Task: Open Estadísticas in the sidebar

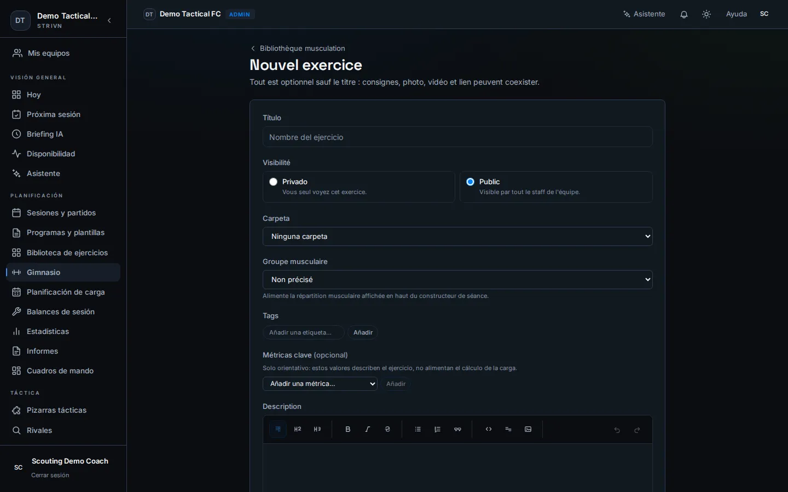Action: 63,331
